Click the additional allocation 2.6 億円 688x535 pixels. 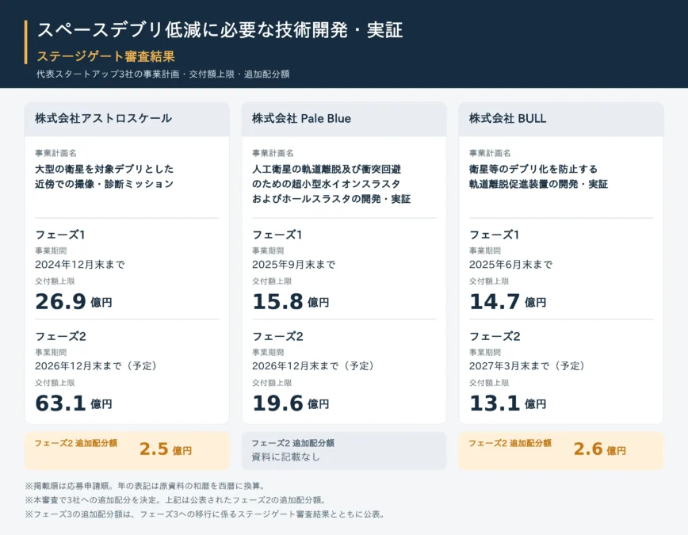click(x=600, y=449)
